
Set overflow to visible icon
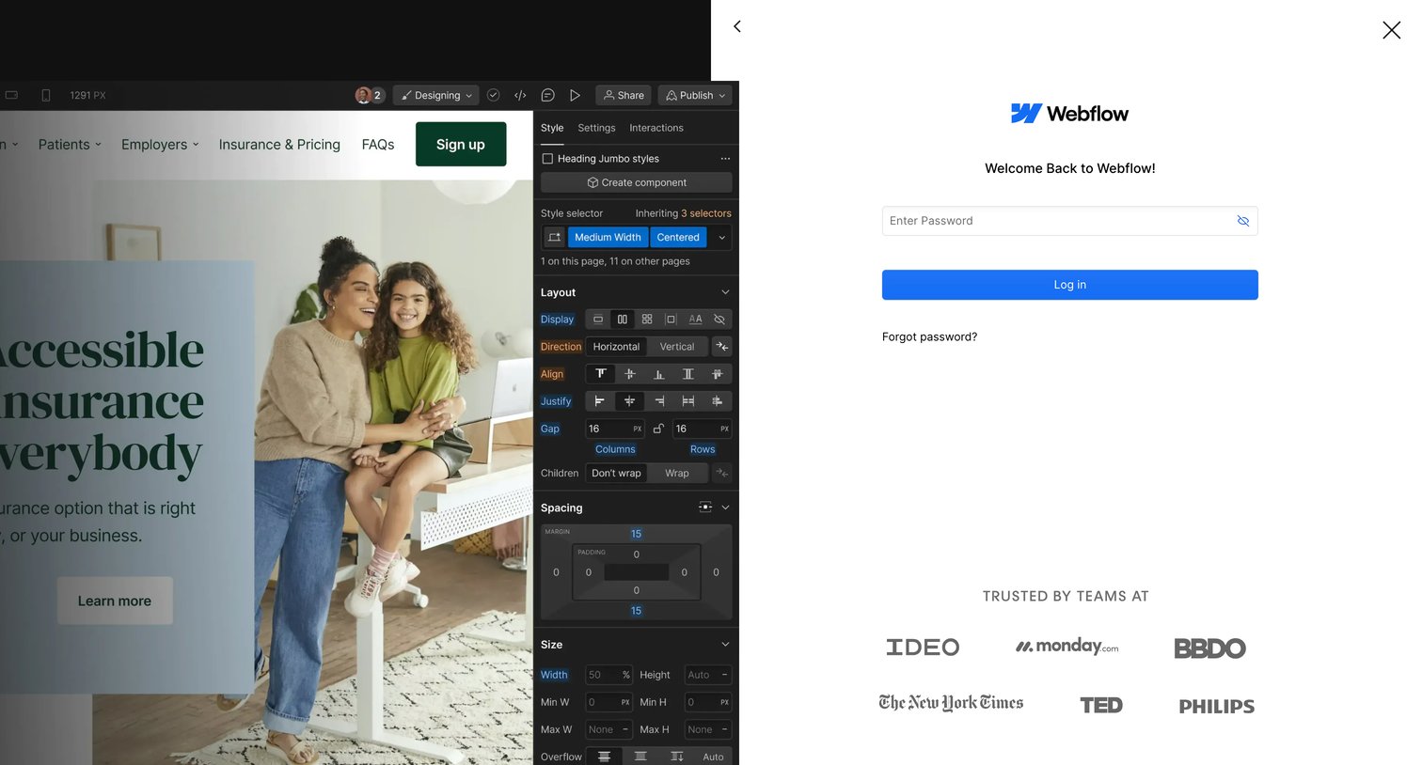click(604, 757)
